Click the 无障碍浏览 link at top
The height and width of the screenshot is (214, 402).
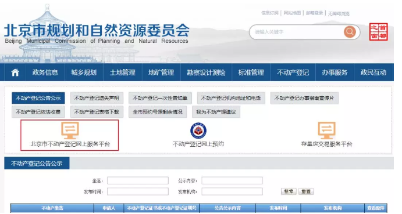(339, 13)
